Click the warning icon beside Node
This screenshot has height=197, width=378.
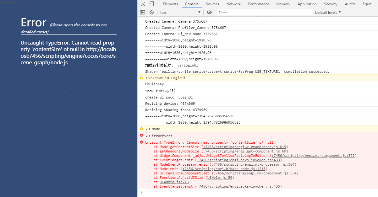141,129
